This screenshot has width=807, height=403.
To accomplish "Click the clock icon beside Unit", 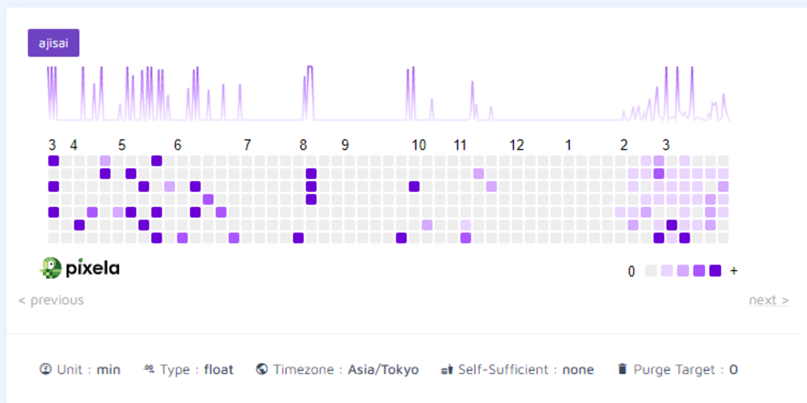I will coord(45,369).
